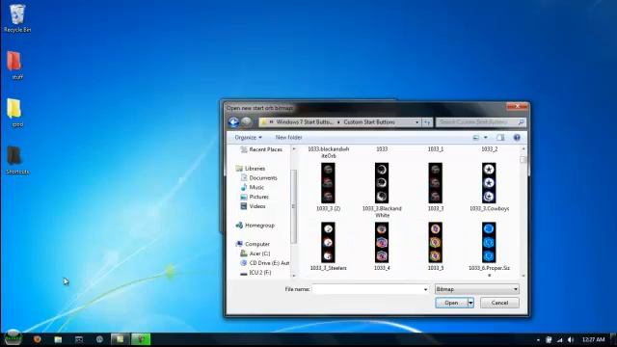Show hidden system tray icons
617x347 pixels.
[x=538, y=340]
